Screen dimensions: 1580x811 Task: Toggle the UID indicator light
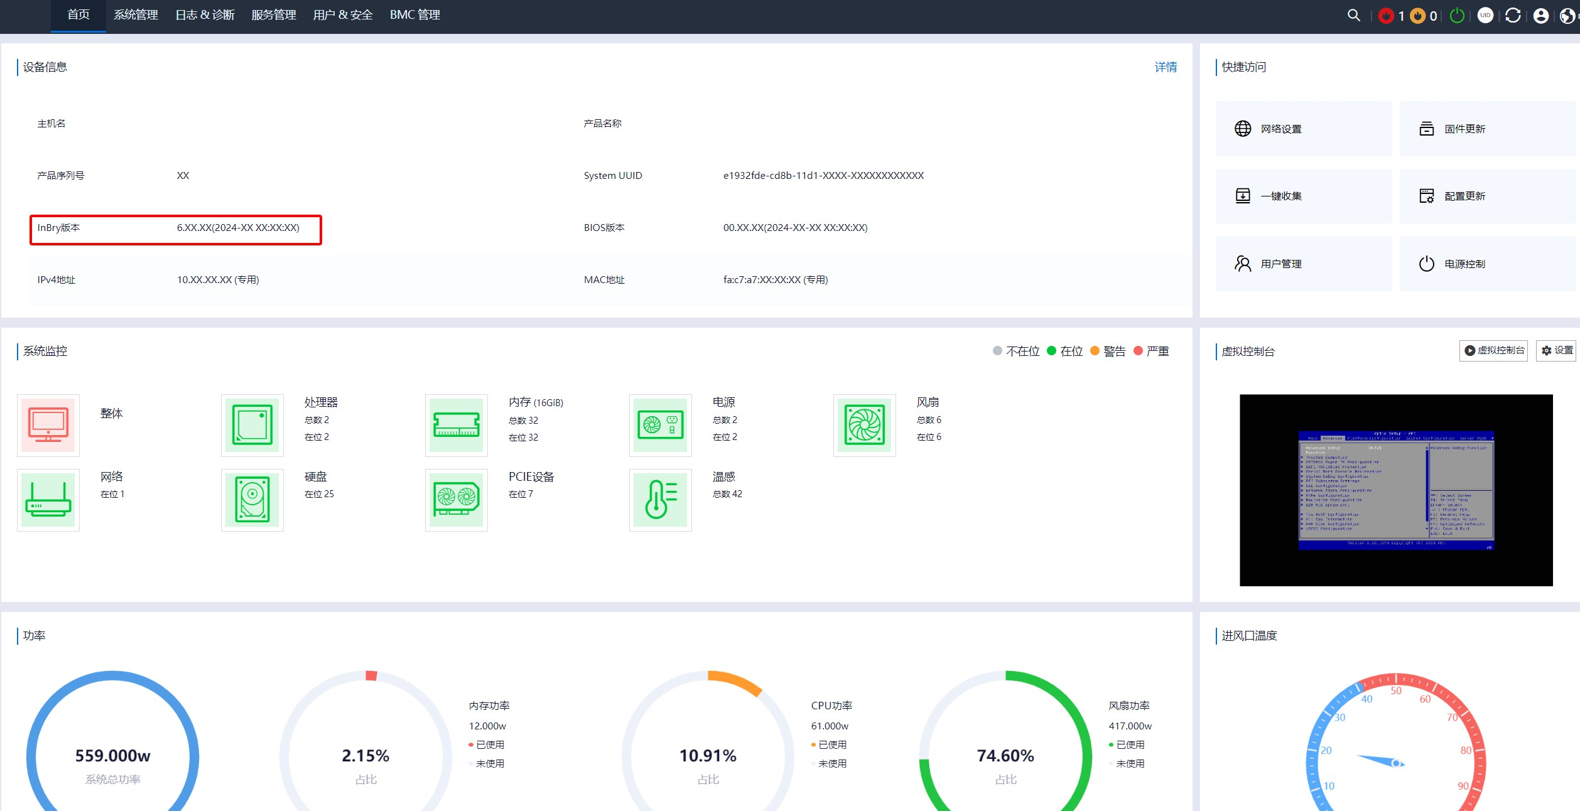[x=1485, y=16]
